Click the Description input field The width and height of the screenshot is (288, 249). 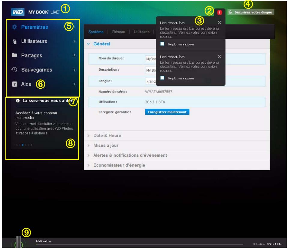[151, 70]
